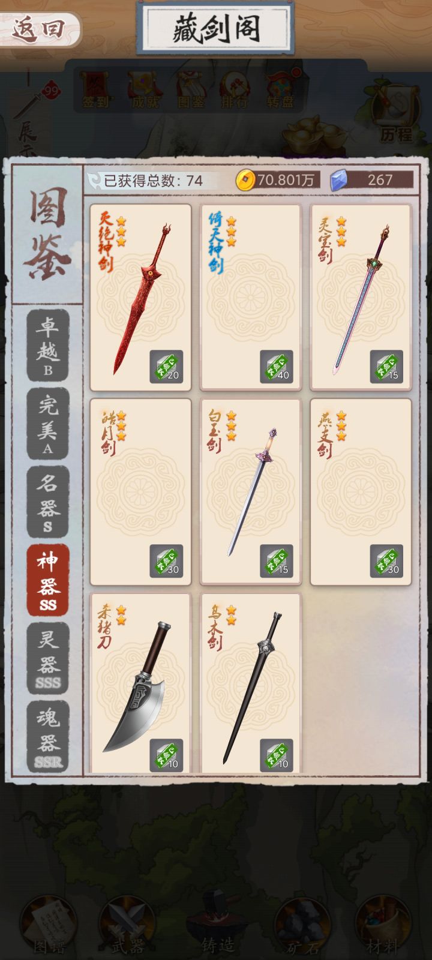Tap the gold coin currency icon
This screenshot has width=432, height=960.
pos(245,179)
